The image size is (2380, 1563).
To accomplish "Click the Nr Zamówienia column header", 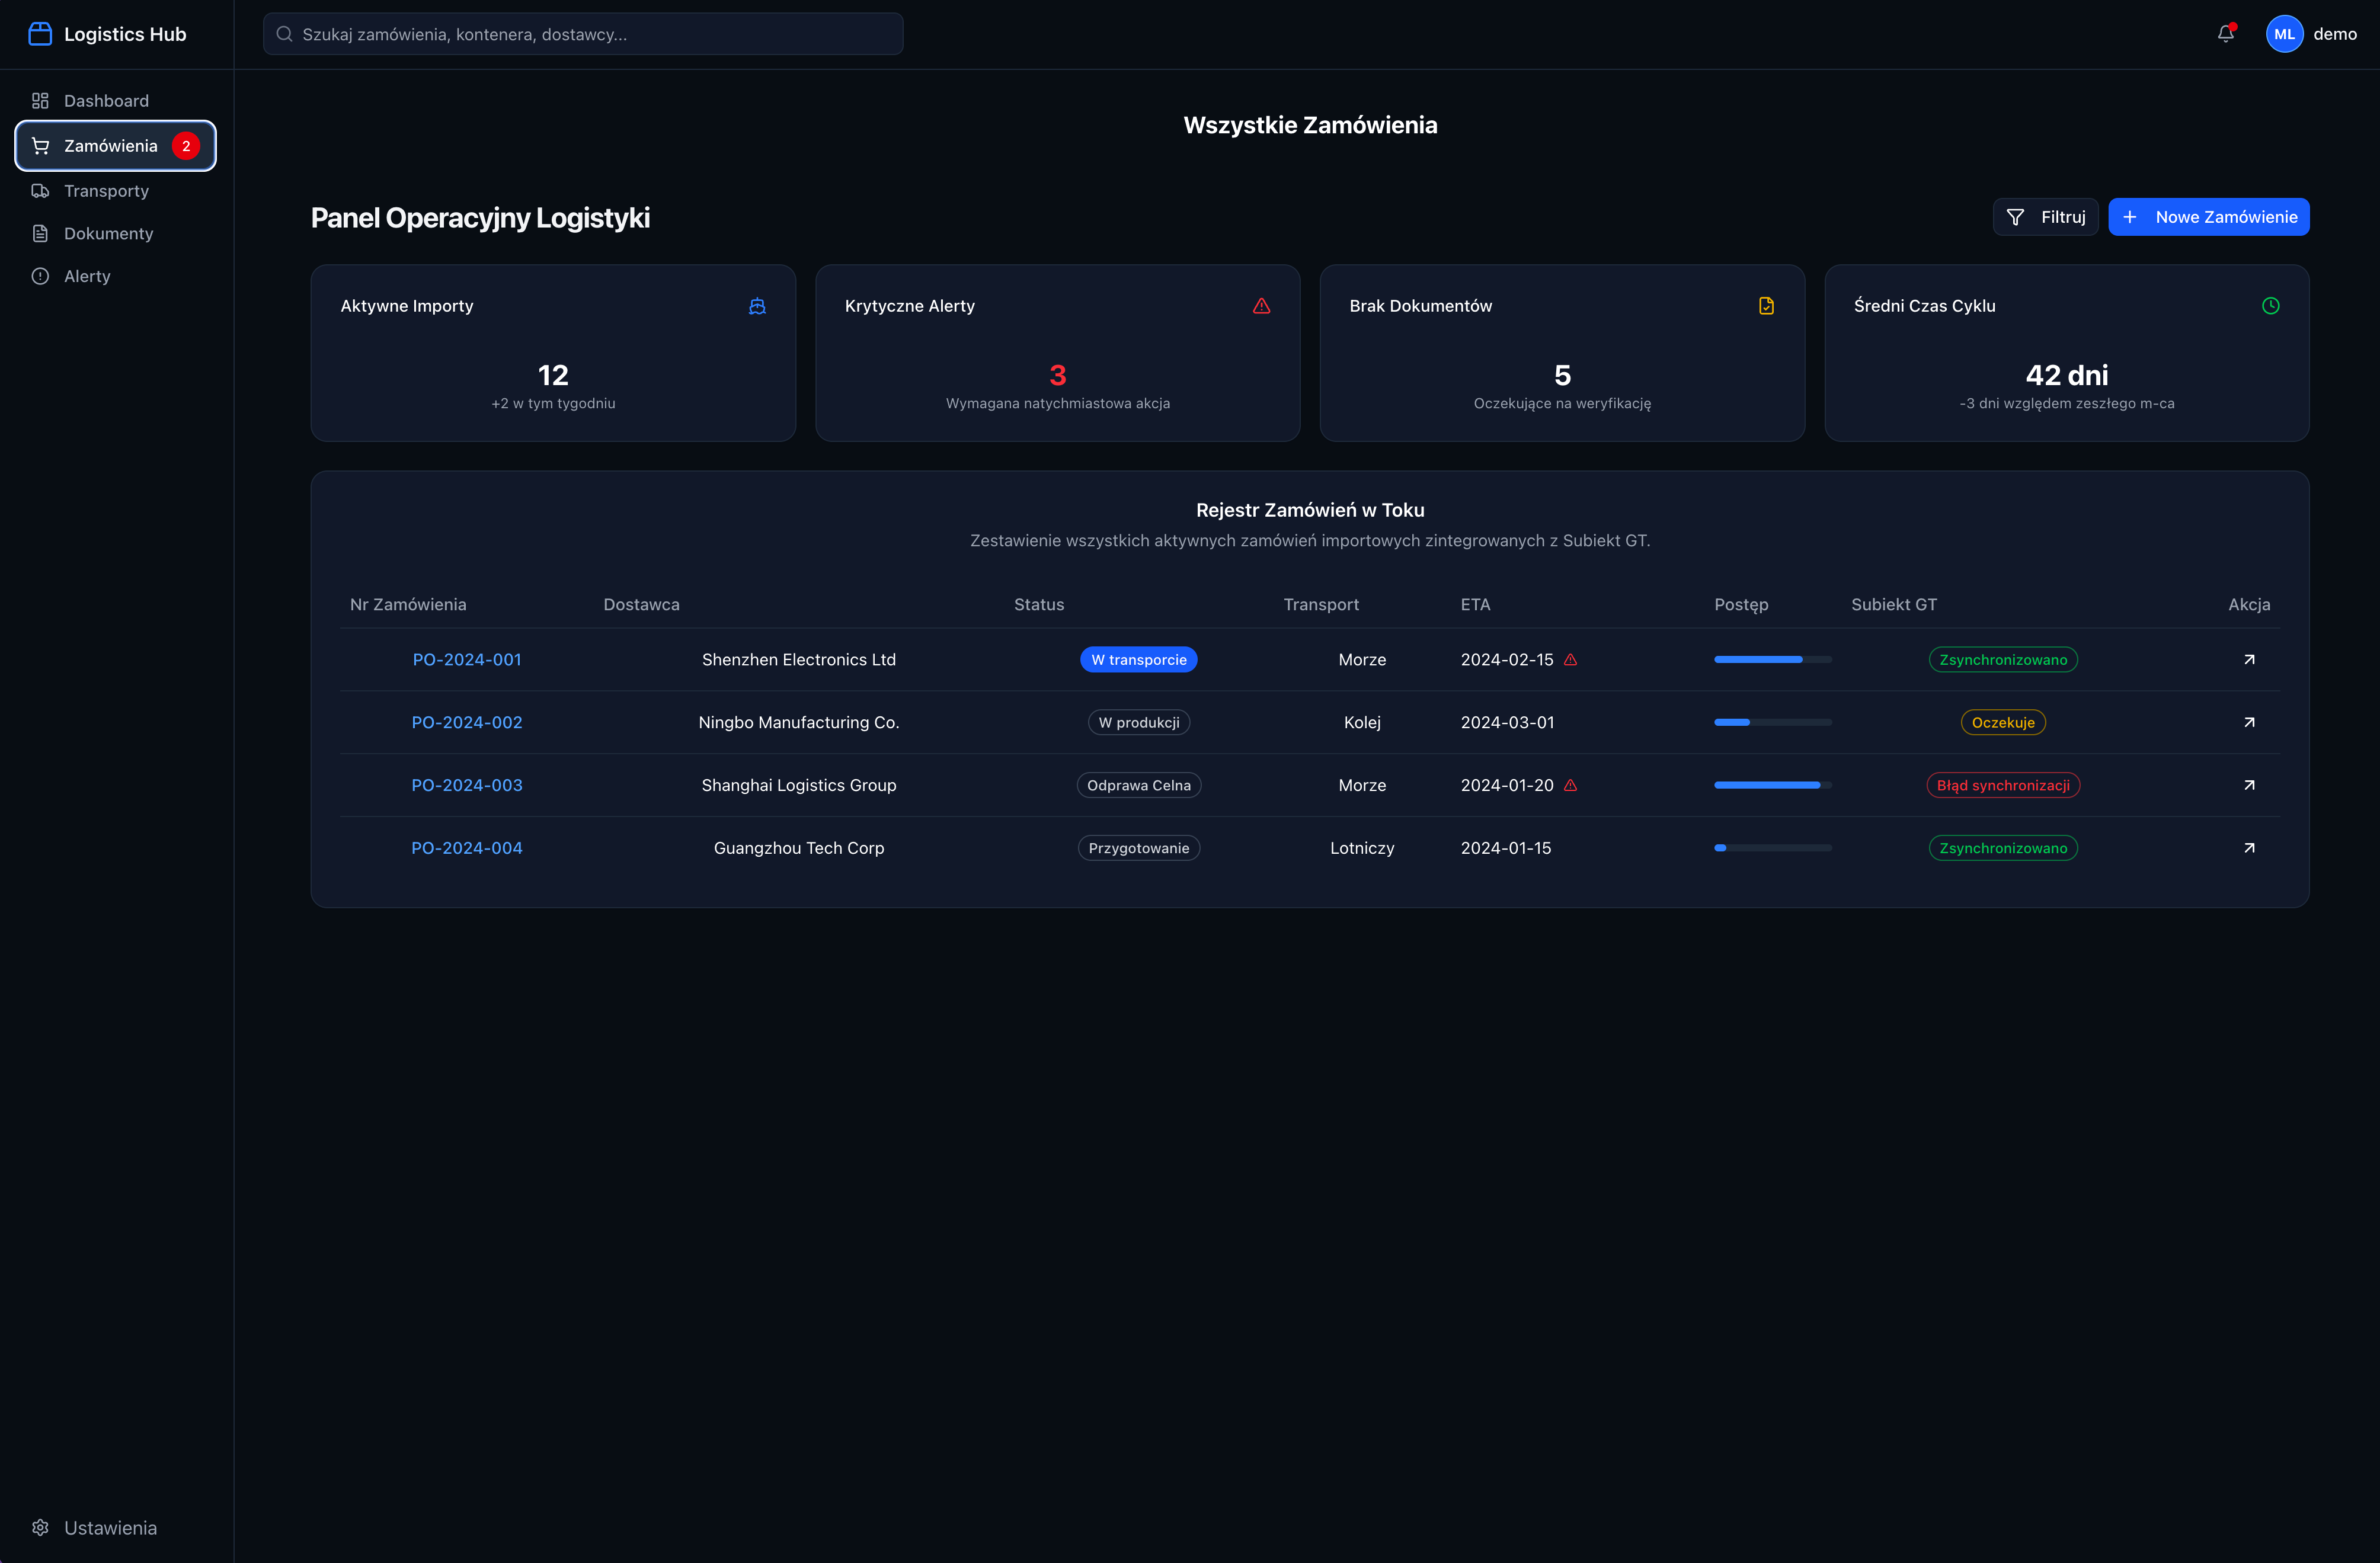I will 408,604.
